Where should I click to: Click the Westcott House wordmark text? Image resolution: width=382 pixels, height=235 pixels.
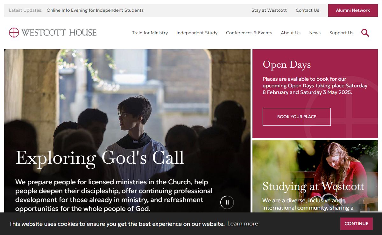(59, 32)
